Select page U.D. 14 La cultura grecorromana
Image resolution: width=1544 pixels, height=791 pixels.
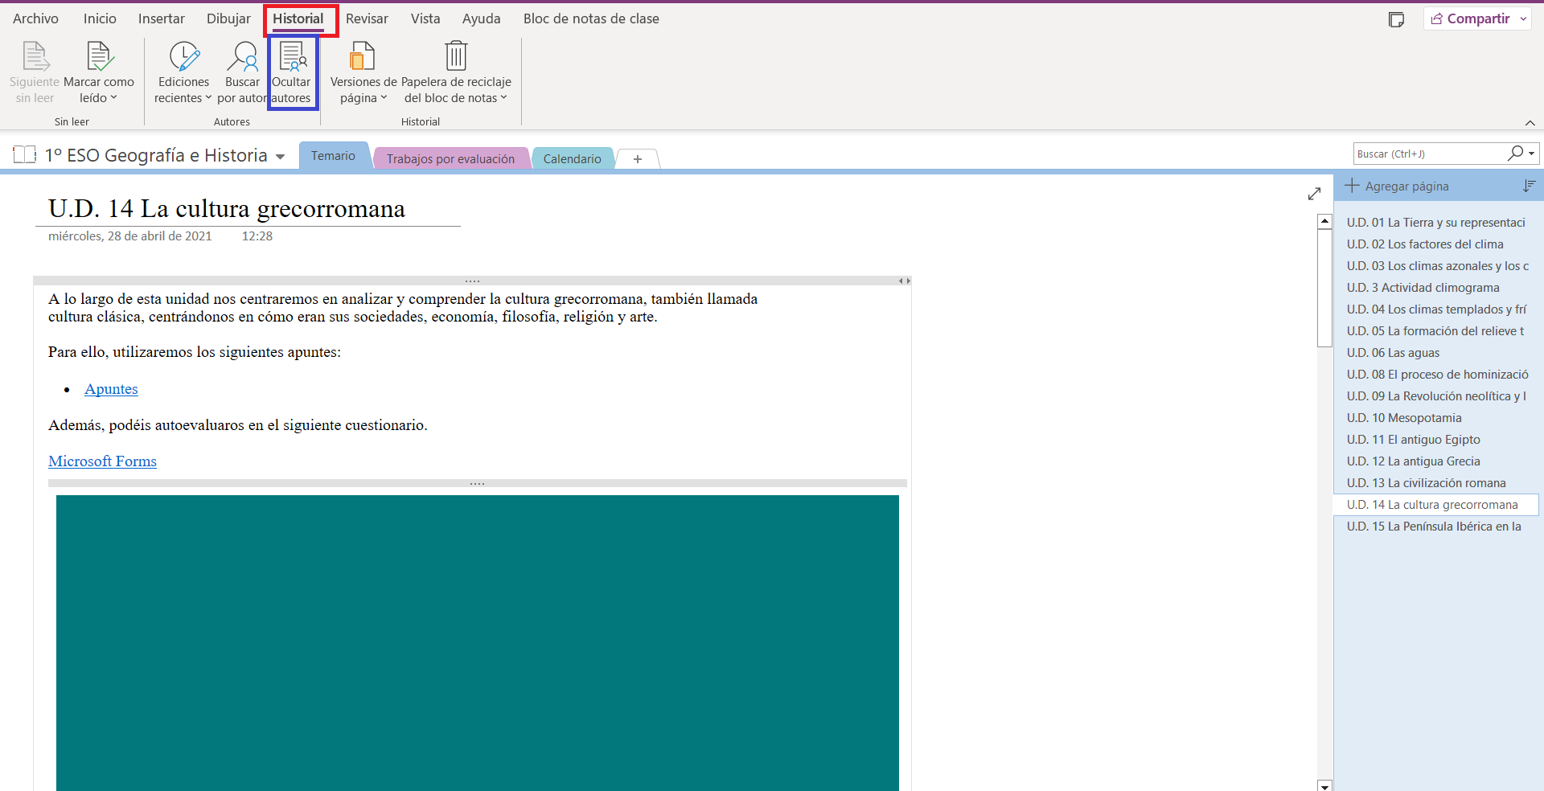point(1436,505)
